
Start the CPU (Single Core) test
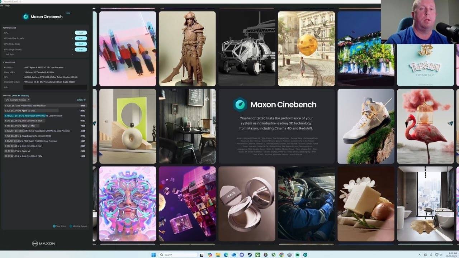tap(81, 44)
